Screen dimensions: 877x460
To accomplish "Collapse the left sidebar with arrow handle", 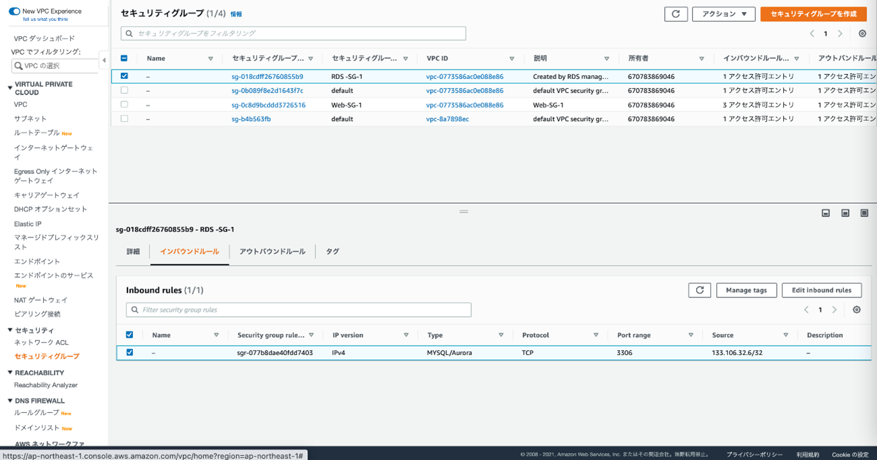I will [x=104, y=60].
